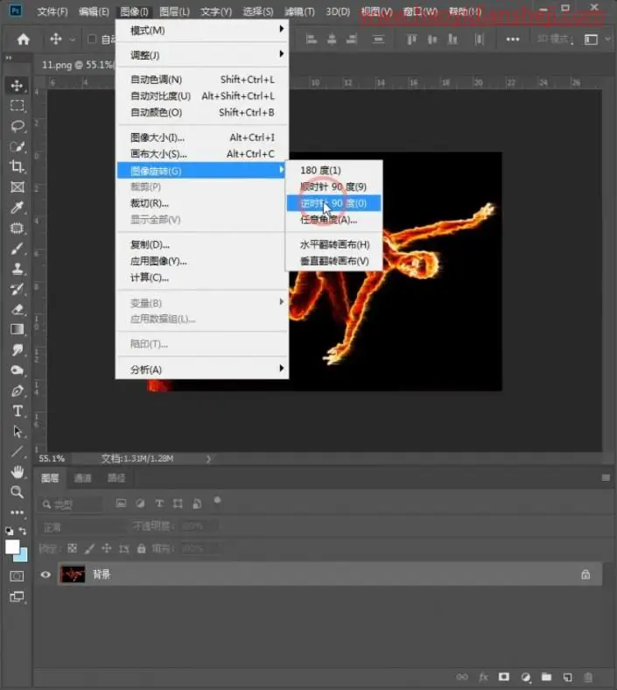This screenshot has width=617, height=690.
Task: Select the Brush tool
Action: tap(18, 248)
